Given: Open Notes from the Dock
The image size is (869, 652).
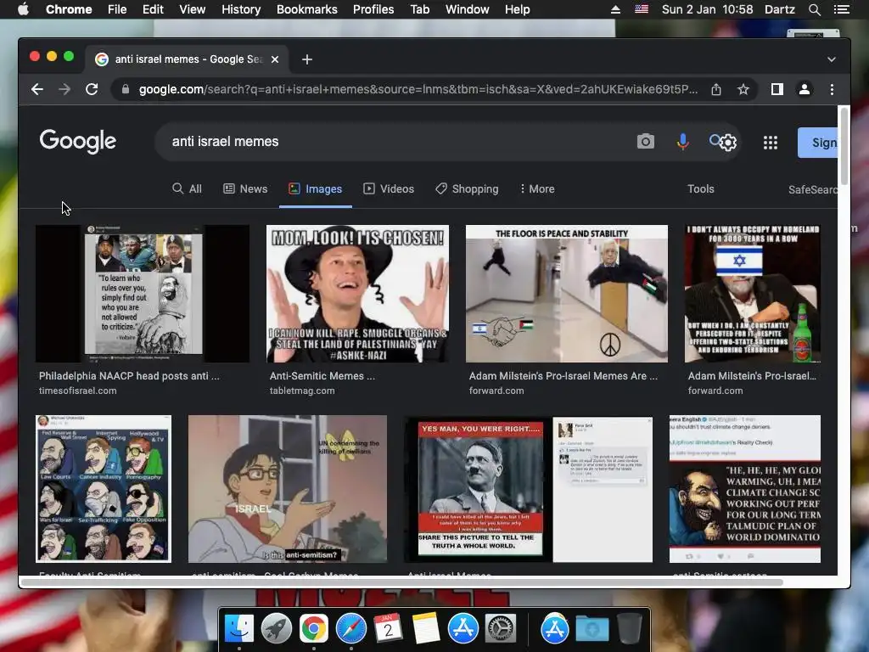Looking at the screenshot, I should pyautogui.click(x=426, y=629).
